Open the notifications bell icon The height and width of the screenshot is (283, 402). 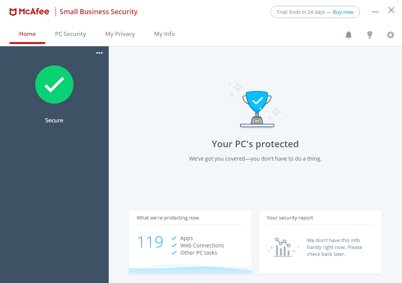(348, 35)
